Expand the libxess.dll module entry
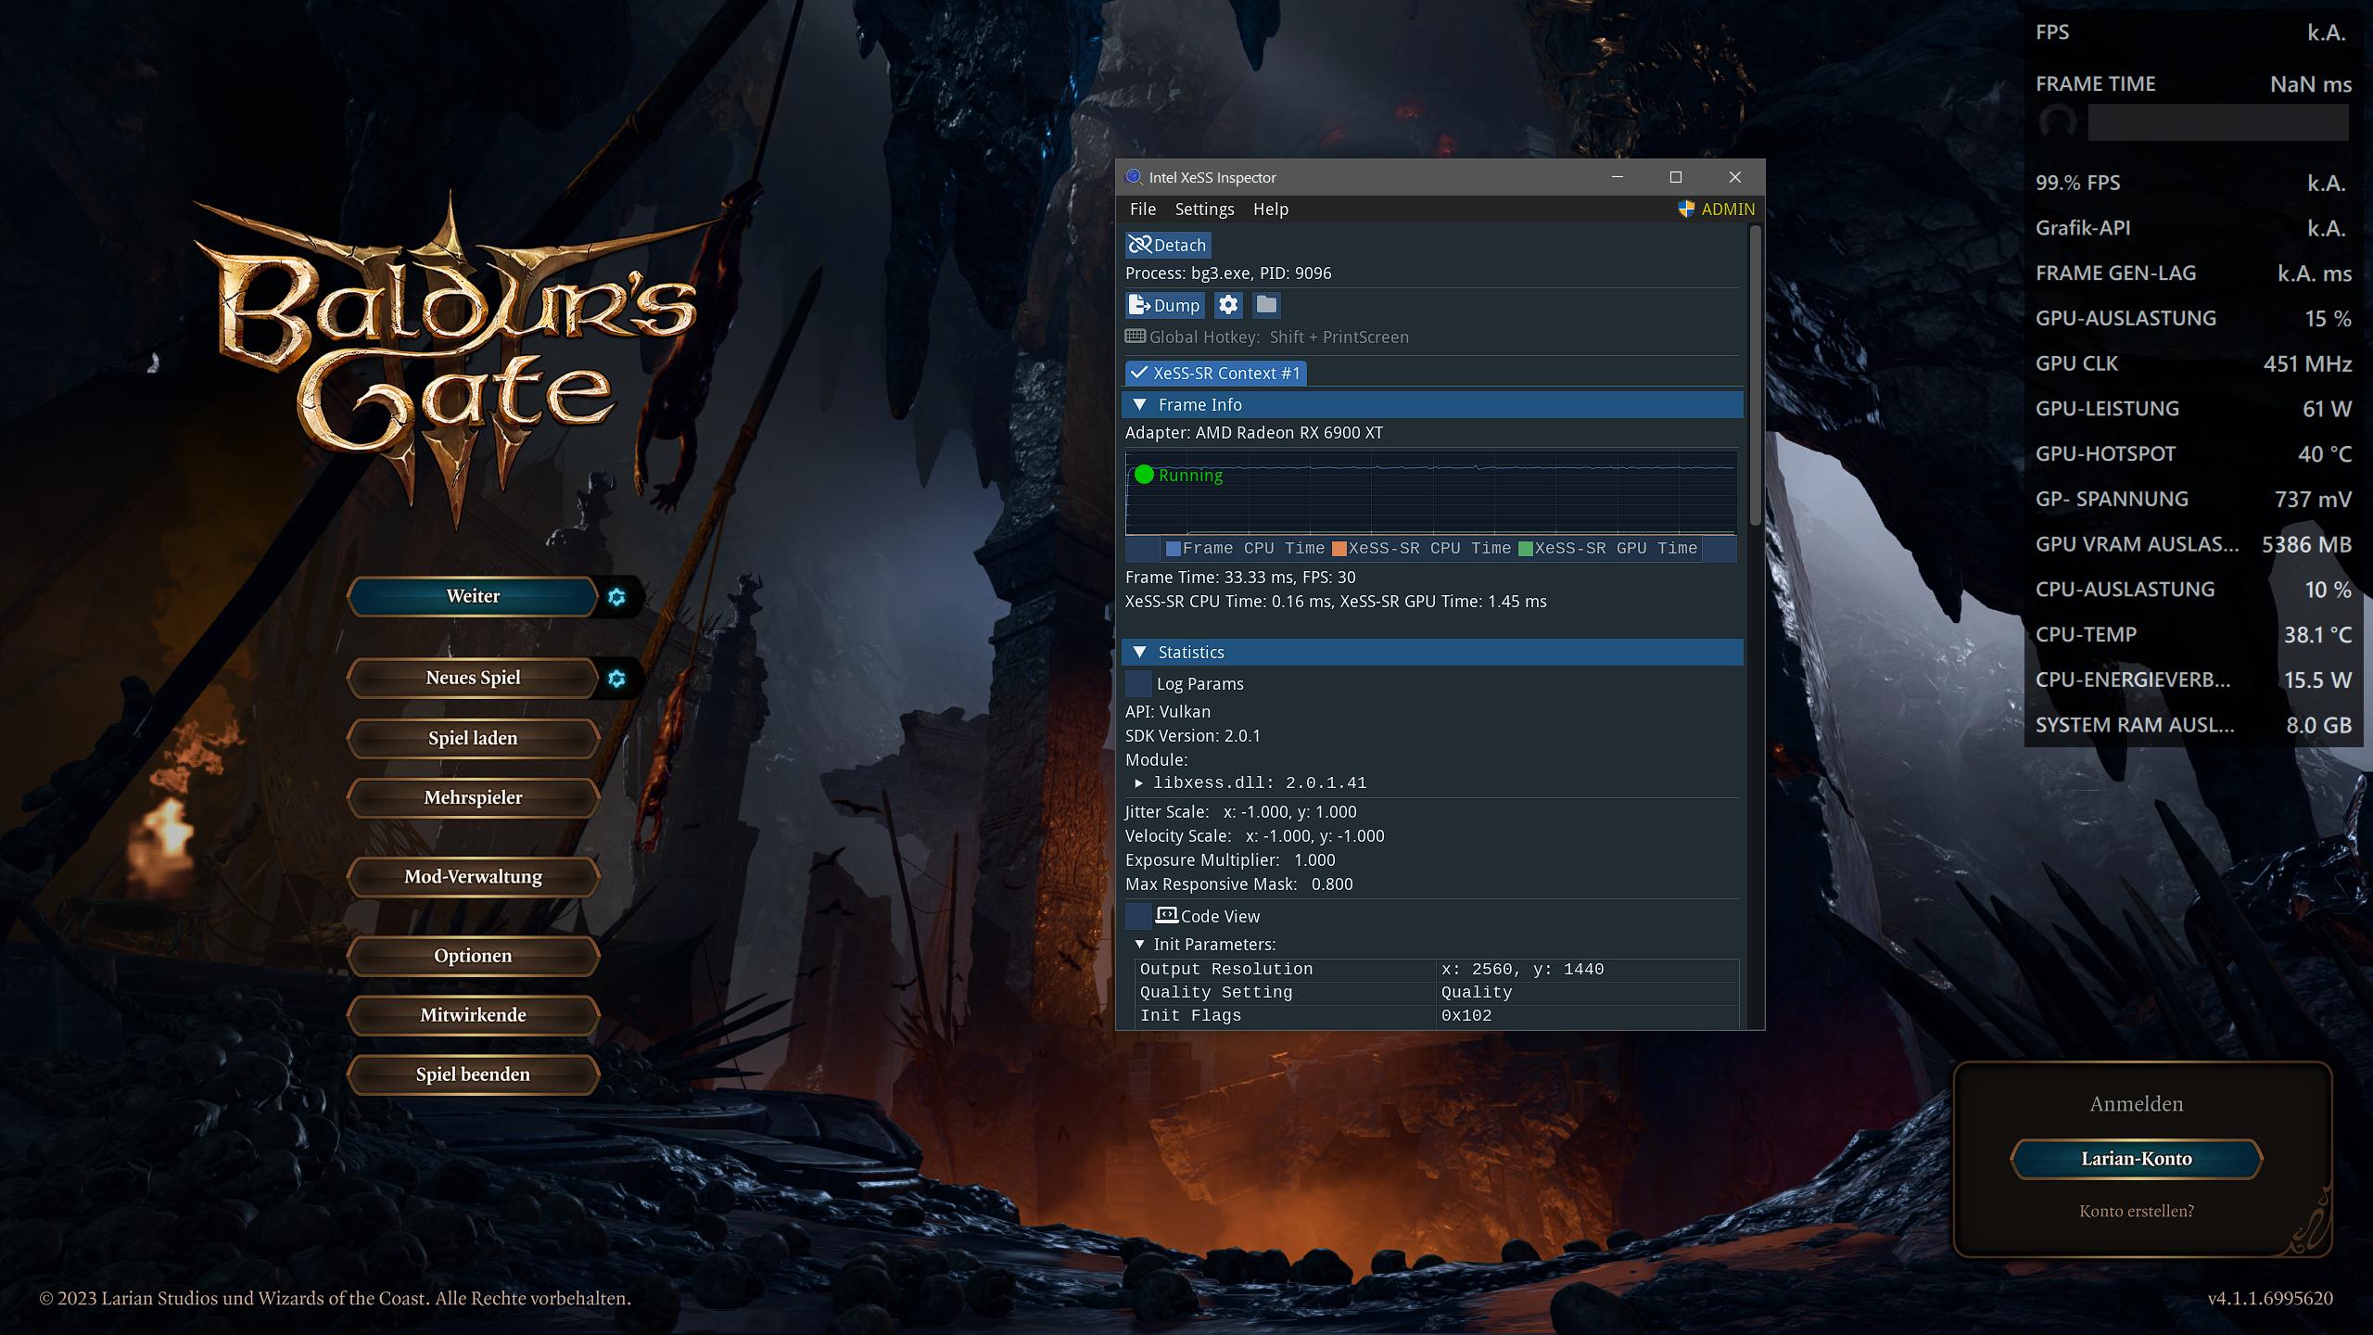 [x=1139, y=783]
